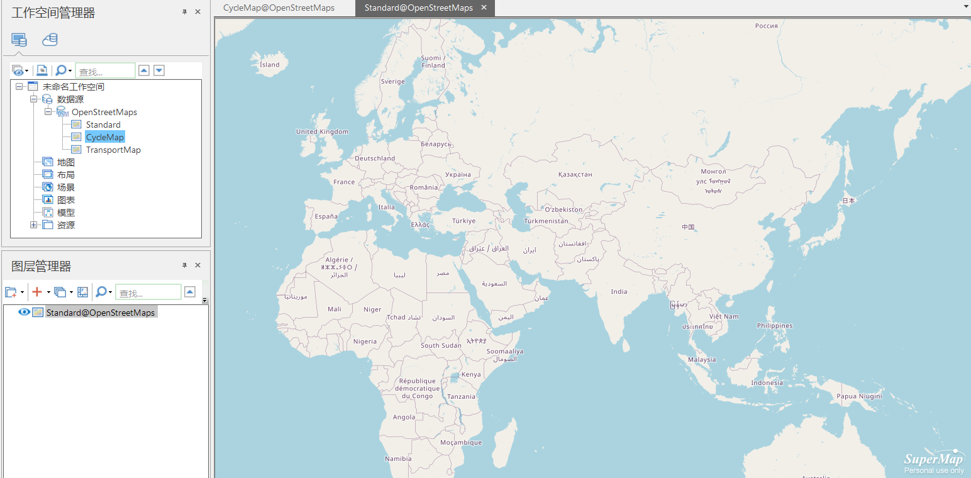Pin the 工作空间管理器 panel
The width and height of the screenshot is (971, 478).
[185, 12]
